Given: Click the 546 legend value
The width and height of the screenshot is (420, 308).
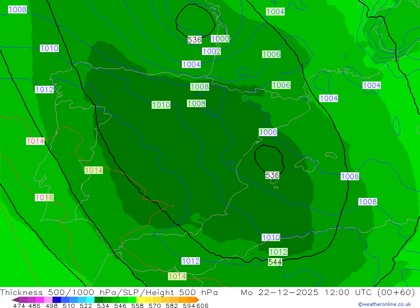Looking at the screenshot, I should [120, 305].
